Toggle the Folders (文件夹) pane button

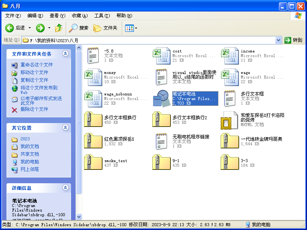click(x=106, y=28)
